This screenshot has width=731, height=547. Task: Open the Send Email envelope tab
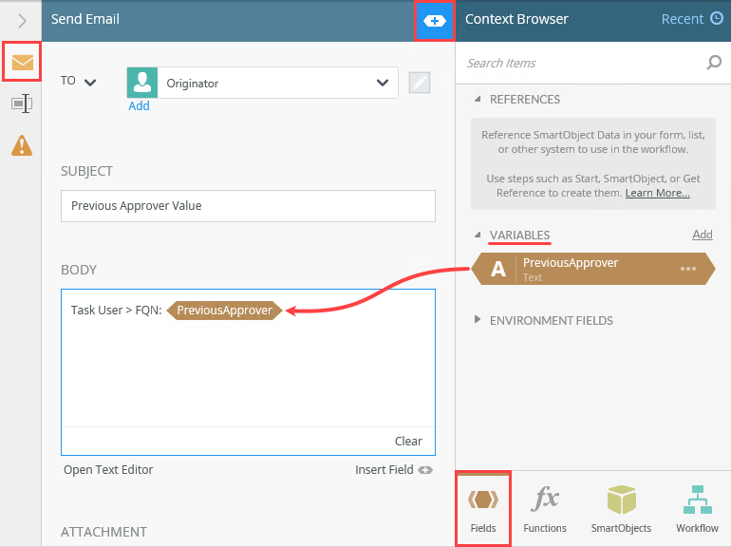(22, 62)
